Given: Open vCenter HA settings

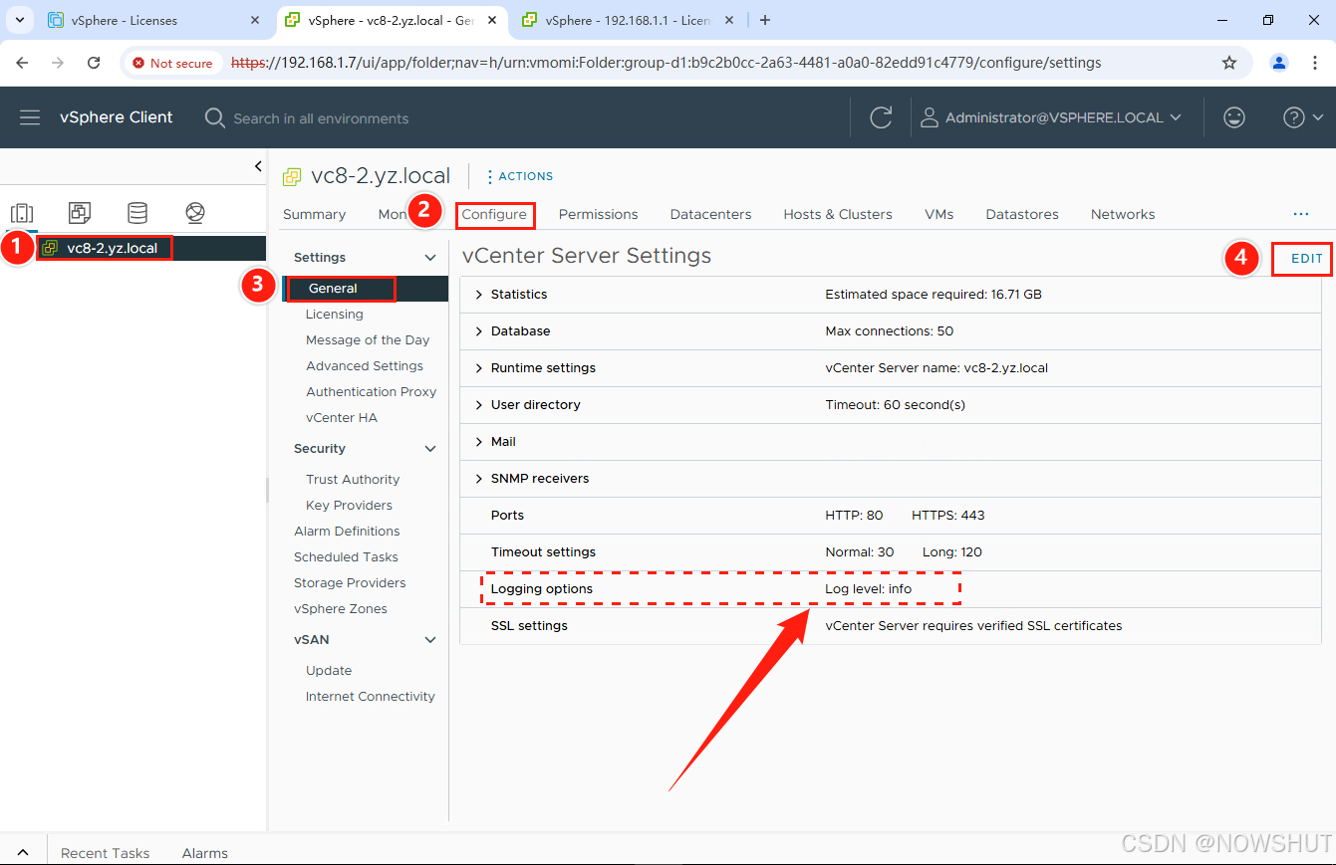Looking at the screenshot, I should pos(342,417).
